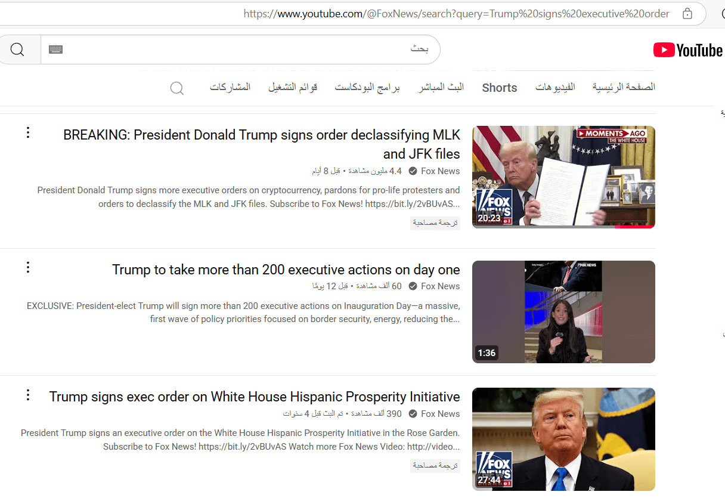The image size is (725, 501).
Task: Click Fox News channel name under third video
Action: pos(441,414)
